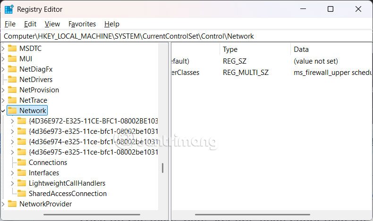The width and height of the screenshot is (373, 221).
Task: Select the REG_MULTI_SZ value row
Action: pos(246,73)
